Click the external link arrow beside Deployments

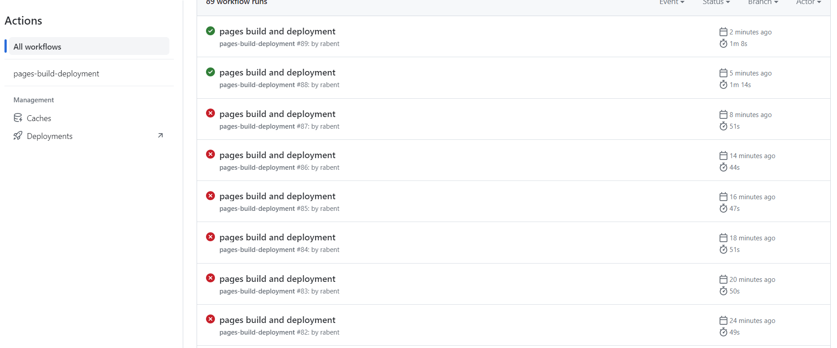[160, 135]
